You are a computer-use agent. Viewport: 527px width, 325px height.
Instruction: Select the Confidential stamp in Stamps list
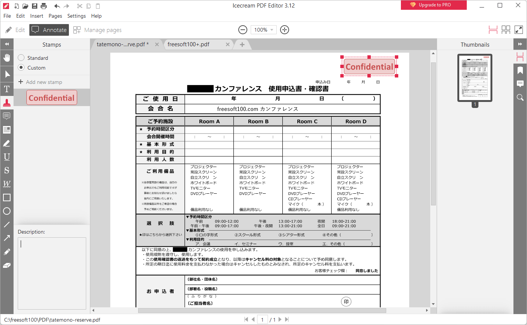(x=52, y=98)
